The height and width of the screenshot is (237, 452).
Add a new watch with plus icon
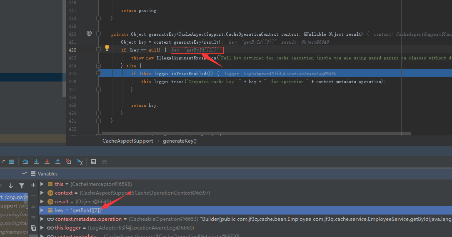pyautogui.click(x=33, y=185)
